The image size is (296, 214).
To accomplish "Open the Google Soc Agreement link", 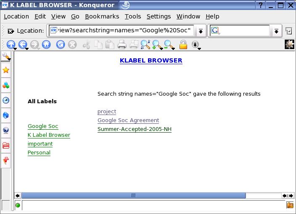I will tap(128, 120).
